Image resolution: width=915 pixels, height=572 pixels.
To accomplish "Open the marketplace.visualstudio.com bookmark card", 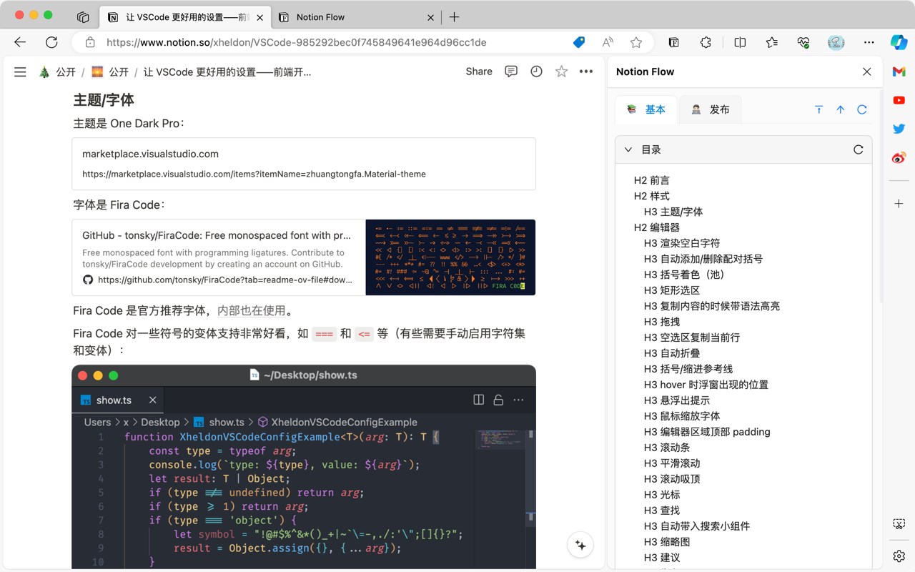I will [x=304, y=164].
